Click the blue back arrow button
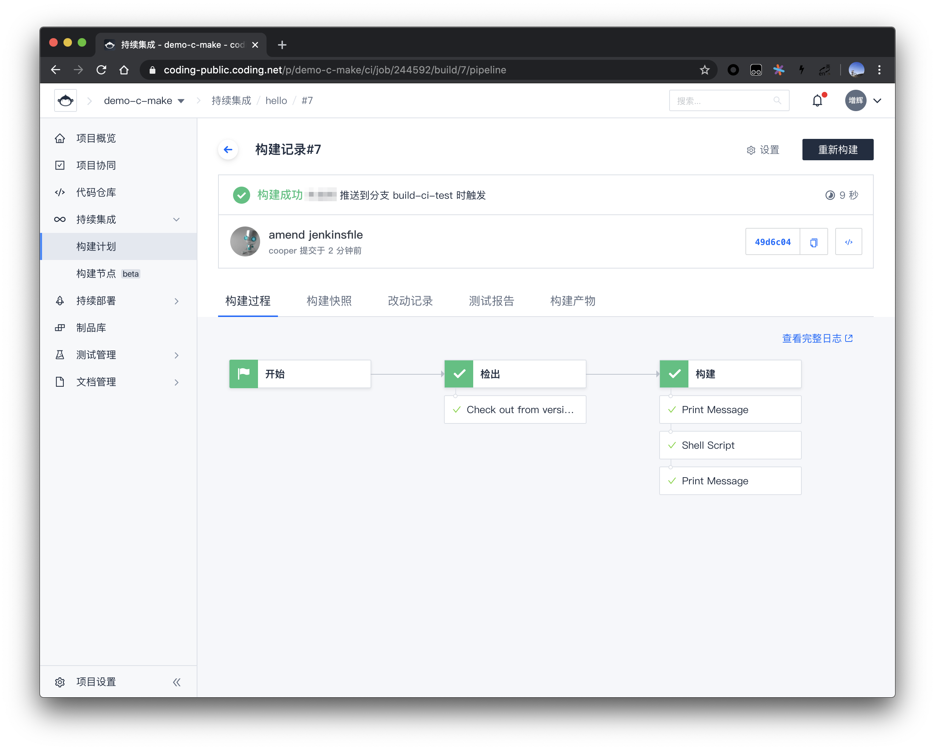This screenshot has height=750, width=935. click(228, 150)
